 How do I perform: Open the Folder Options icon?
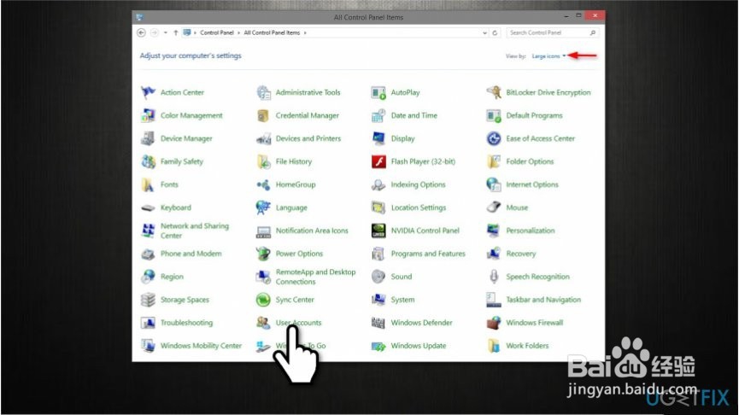tap(494, 161)
